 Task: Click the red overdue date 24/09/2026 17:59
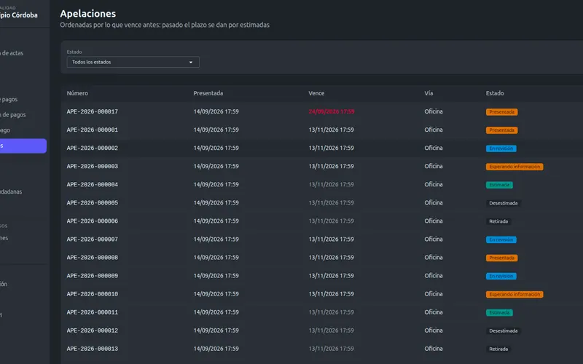tap(332, 111)
